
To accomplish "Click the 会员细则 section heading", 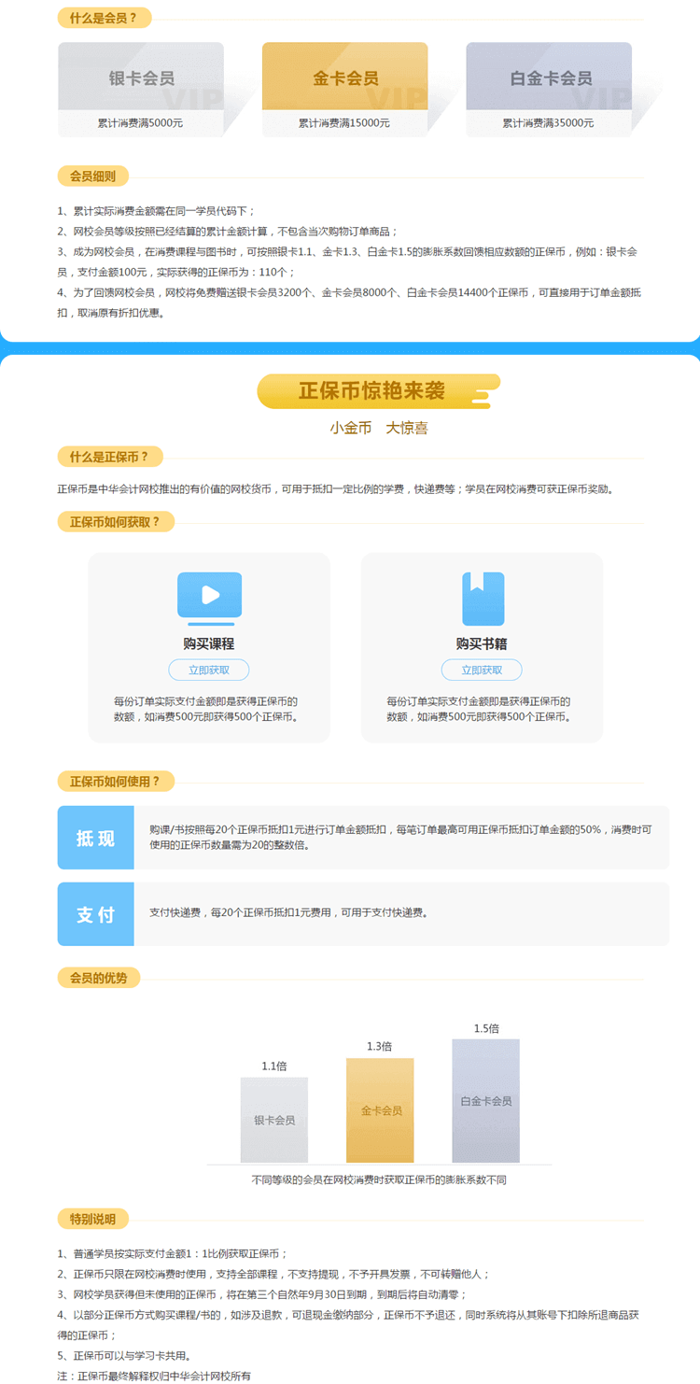I will (x=92, y=176).
